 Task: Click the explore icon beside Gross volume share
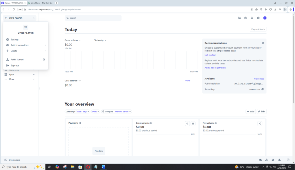coord(193,124)
